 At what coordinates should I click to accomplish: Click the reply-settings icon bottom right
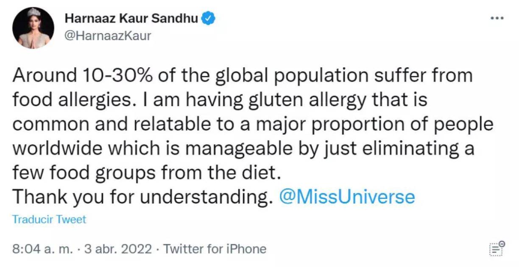click(497, 249)
